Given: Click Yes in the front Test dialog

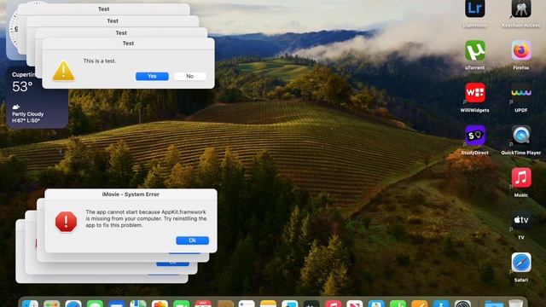Looking at the screenshot, I should [x=152, y=76].
